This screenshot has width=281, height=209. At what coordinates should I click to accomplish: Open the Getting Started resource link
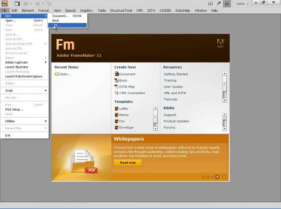pos(176,74)
